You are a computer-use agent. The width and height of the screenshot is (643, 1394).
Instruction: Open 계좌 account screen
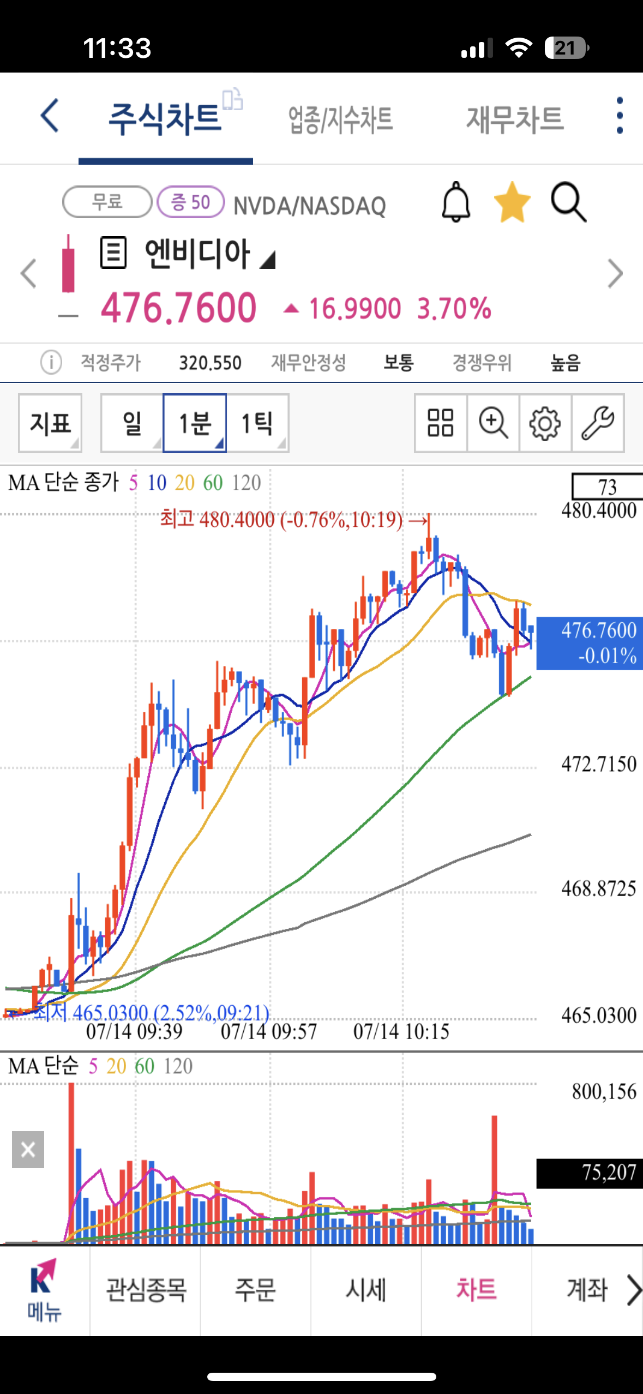587,1290
